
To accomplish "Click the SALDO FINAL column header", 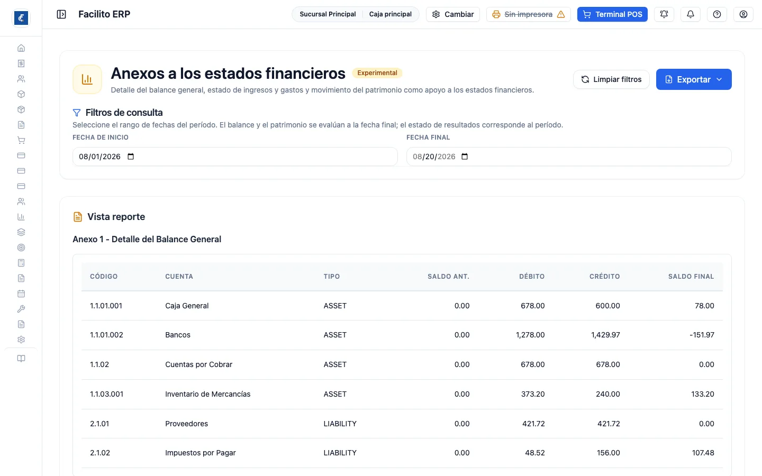I will (x=691, y=277).
